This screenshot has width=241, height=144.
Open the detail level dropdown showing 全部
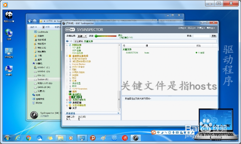tap(82, 36)
